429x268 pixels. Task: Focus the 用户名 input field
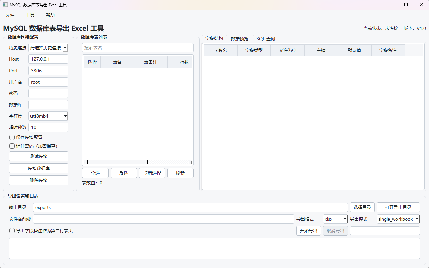pos(48,82)
